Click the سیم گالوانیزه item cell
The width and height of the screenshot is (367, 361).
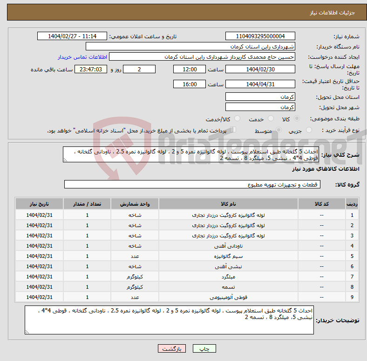(228, 257)
